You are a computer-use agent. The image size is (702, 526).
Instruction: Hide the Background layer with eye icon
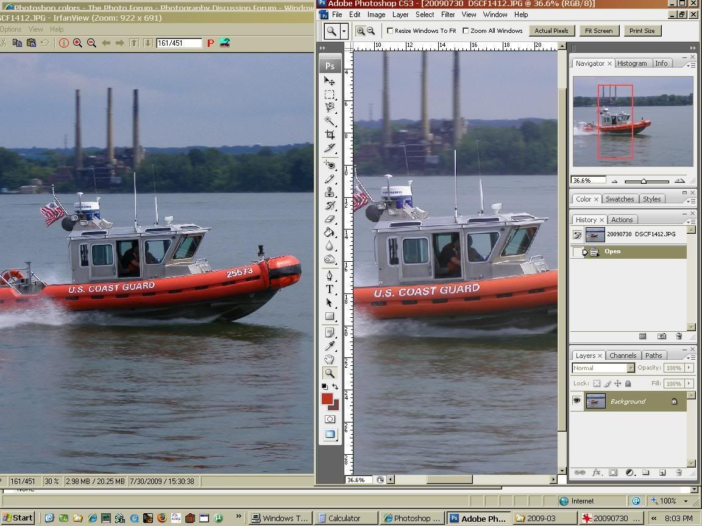click(x=576, y=401)
